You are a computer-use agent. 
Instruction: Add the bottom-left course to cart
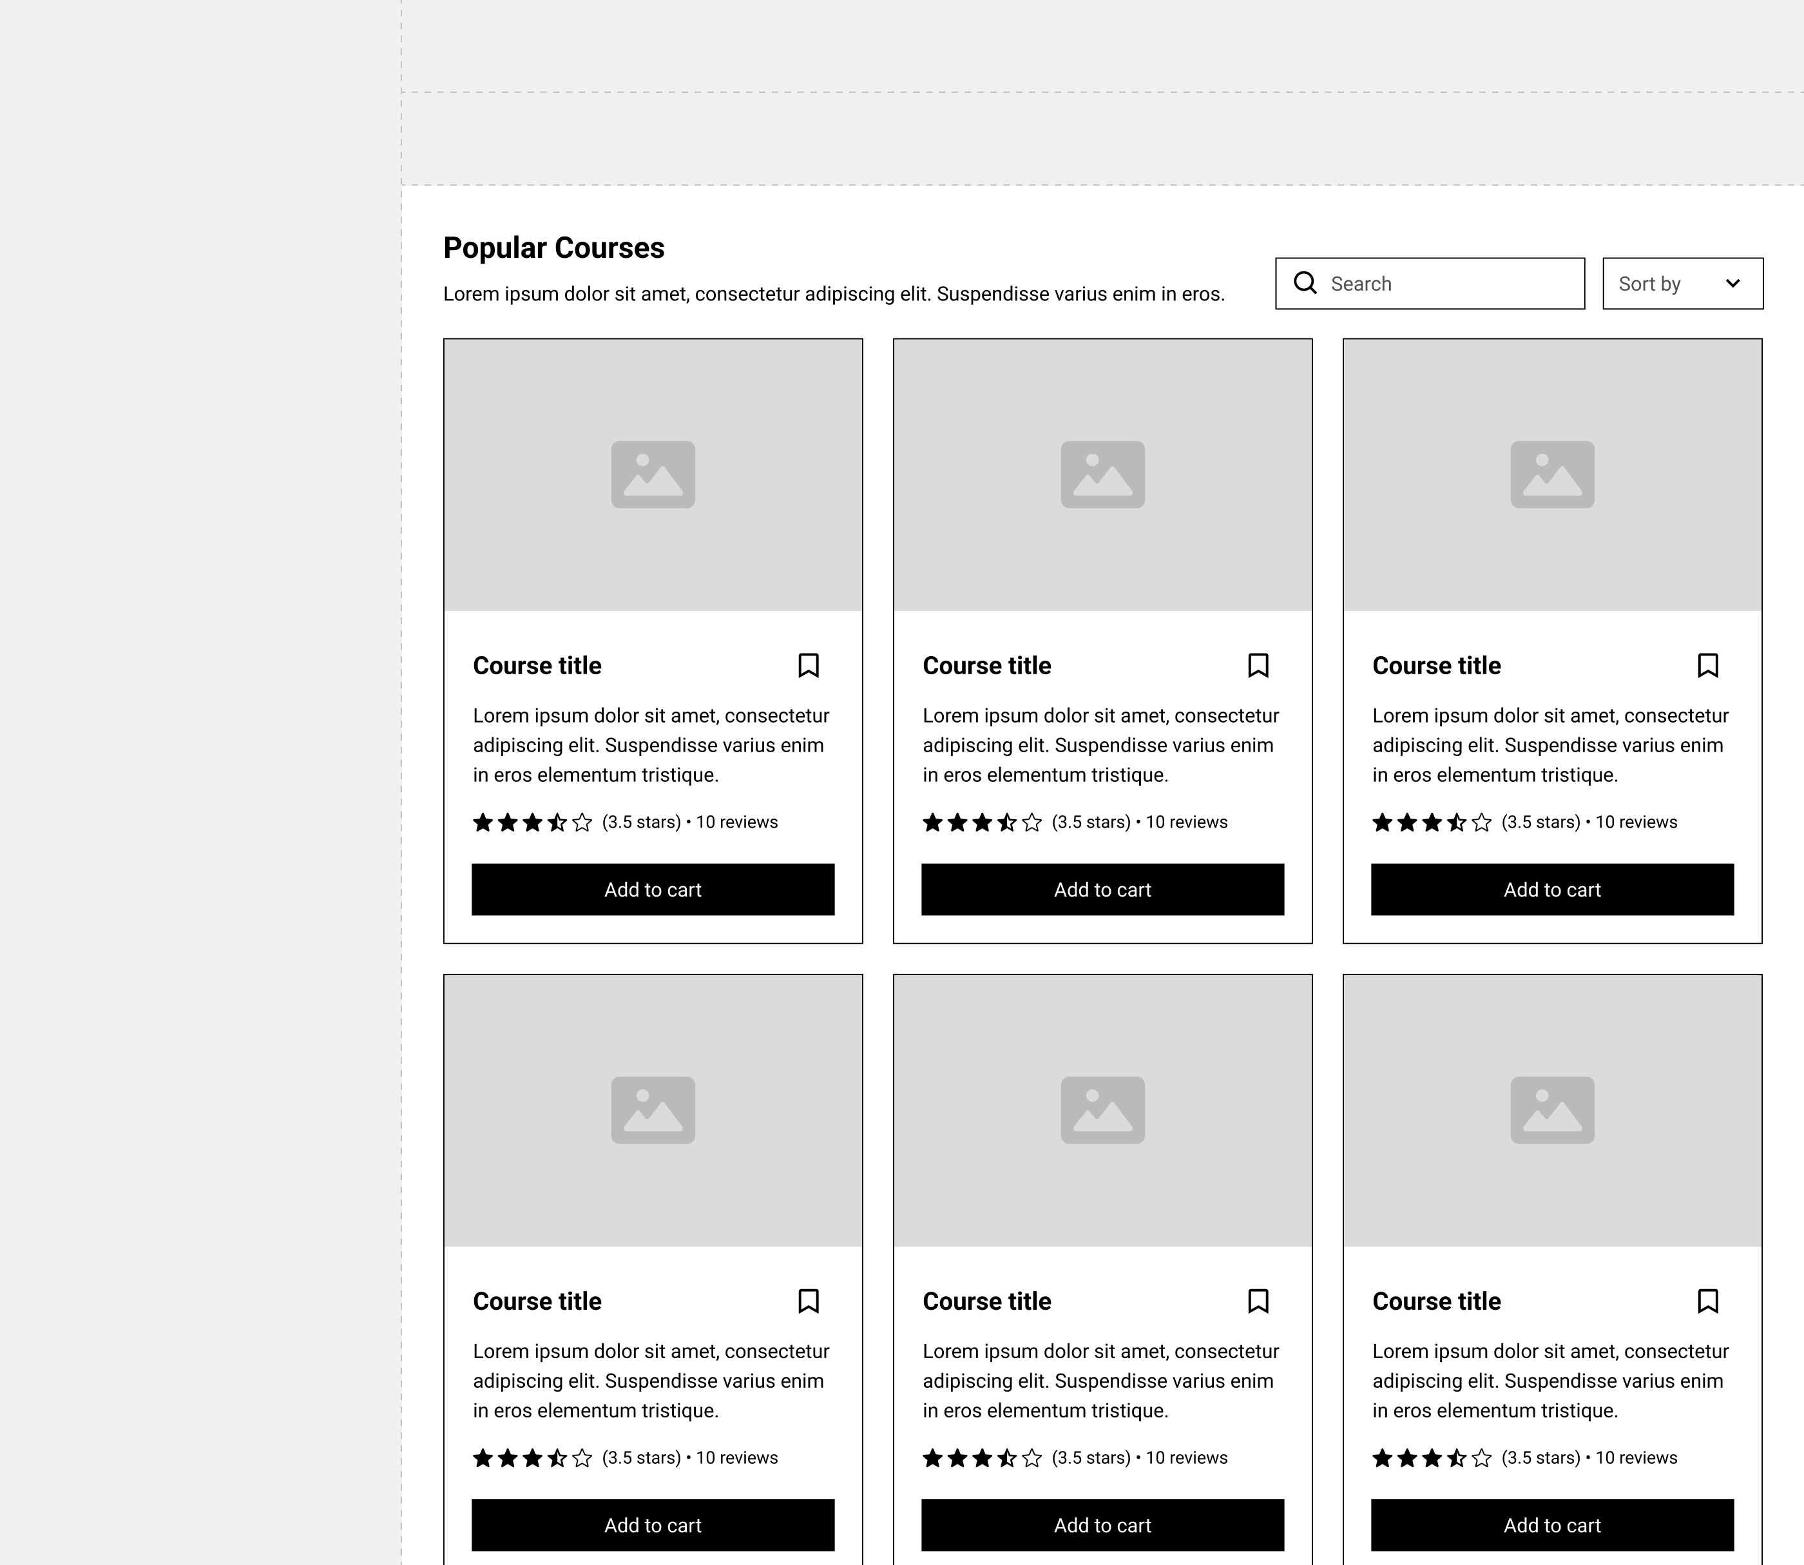(x=653, y=1525)
